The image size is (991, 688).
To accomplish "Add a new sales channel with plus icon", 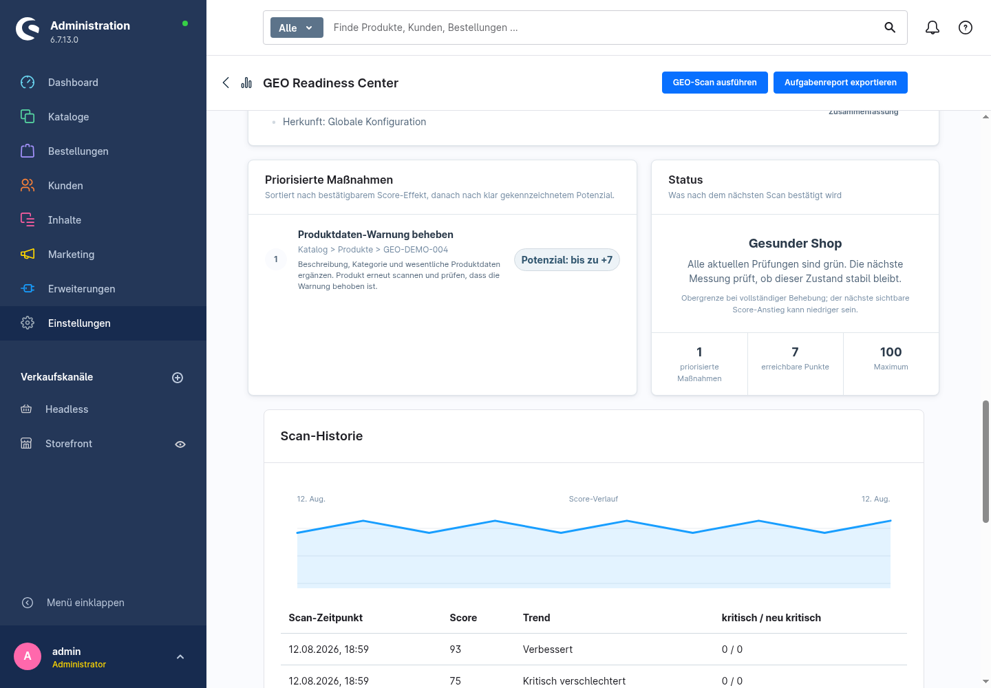I will click(x=178, y=378).
